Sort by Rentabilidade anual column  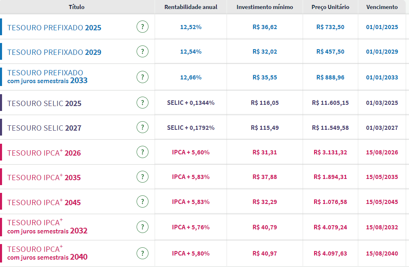tap(191, 7)
